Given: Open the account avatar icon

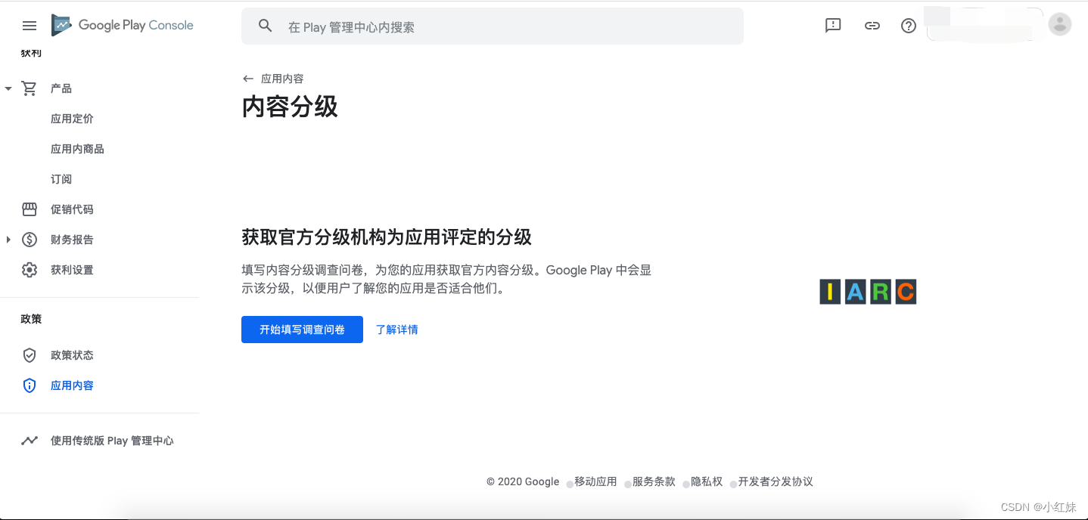Looking at the screenshot, I should click(1059, 23).
